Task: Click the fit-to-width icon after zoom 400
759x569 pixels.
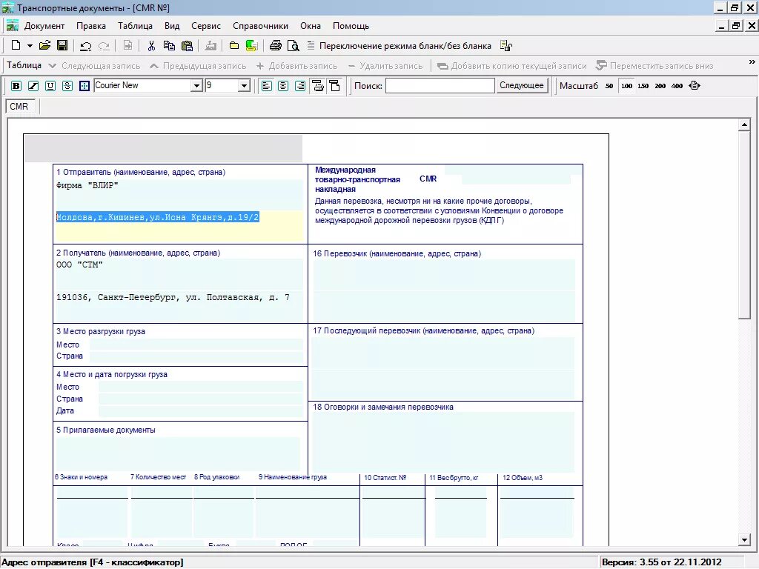Action: (x=695, y=86)
